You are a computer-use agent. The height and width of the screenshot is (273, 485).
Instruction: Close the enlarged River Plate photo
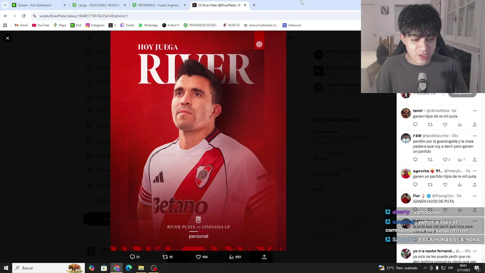tap(7, 38)
